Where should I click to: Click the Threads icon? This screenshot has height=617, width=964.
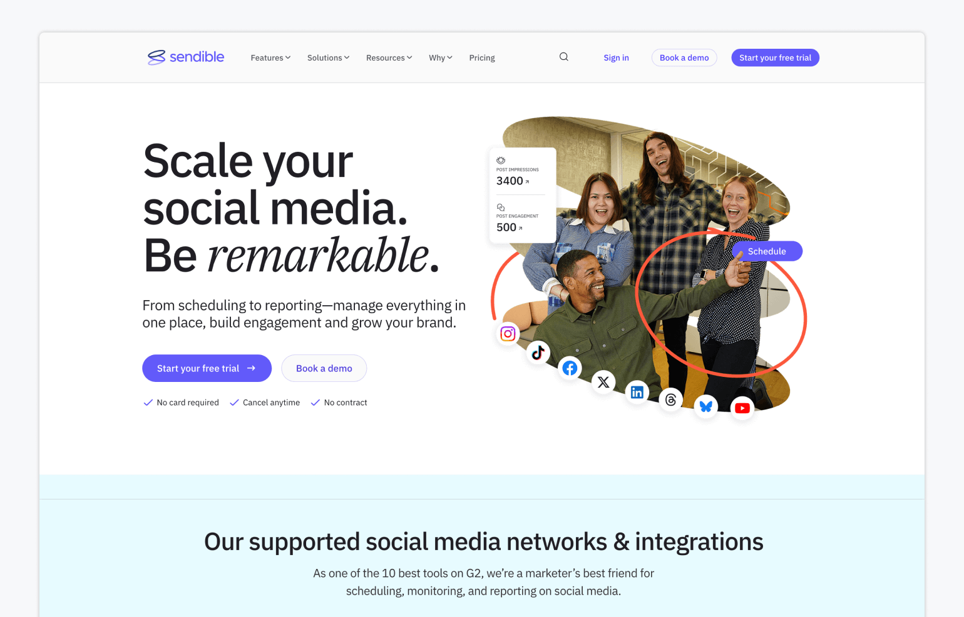[671, 400]
